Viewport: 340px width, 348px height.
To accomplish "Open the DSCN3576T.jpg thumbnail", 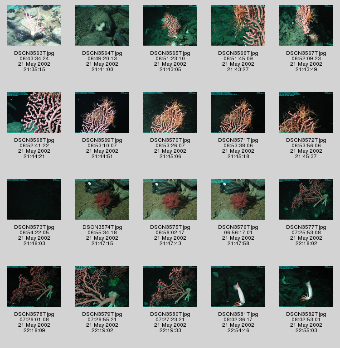I will (238, 199).
